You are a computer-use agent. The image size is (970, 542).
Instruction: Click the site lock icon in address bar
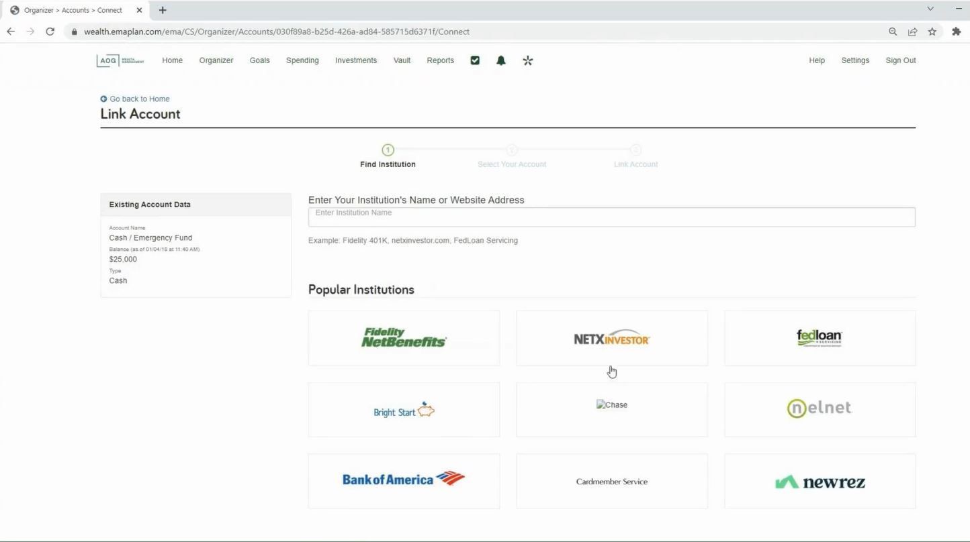click(x=75, y=32)
